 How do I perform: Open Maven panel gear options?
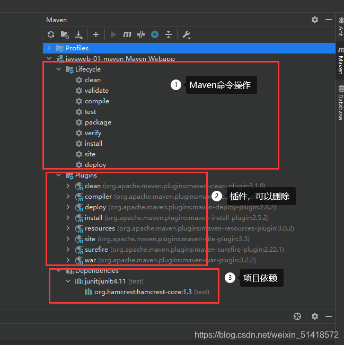(x=315, y=20)
